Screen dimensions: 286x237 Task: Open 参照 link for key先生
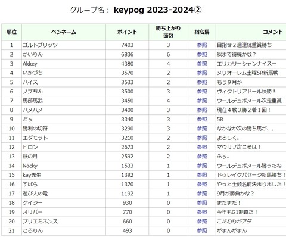[x=202, y=175]
